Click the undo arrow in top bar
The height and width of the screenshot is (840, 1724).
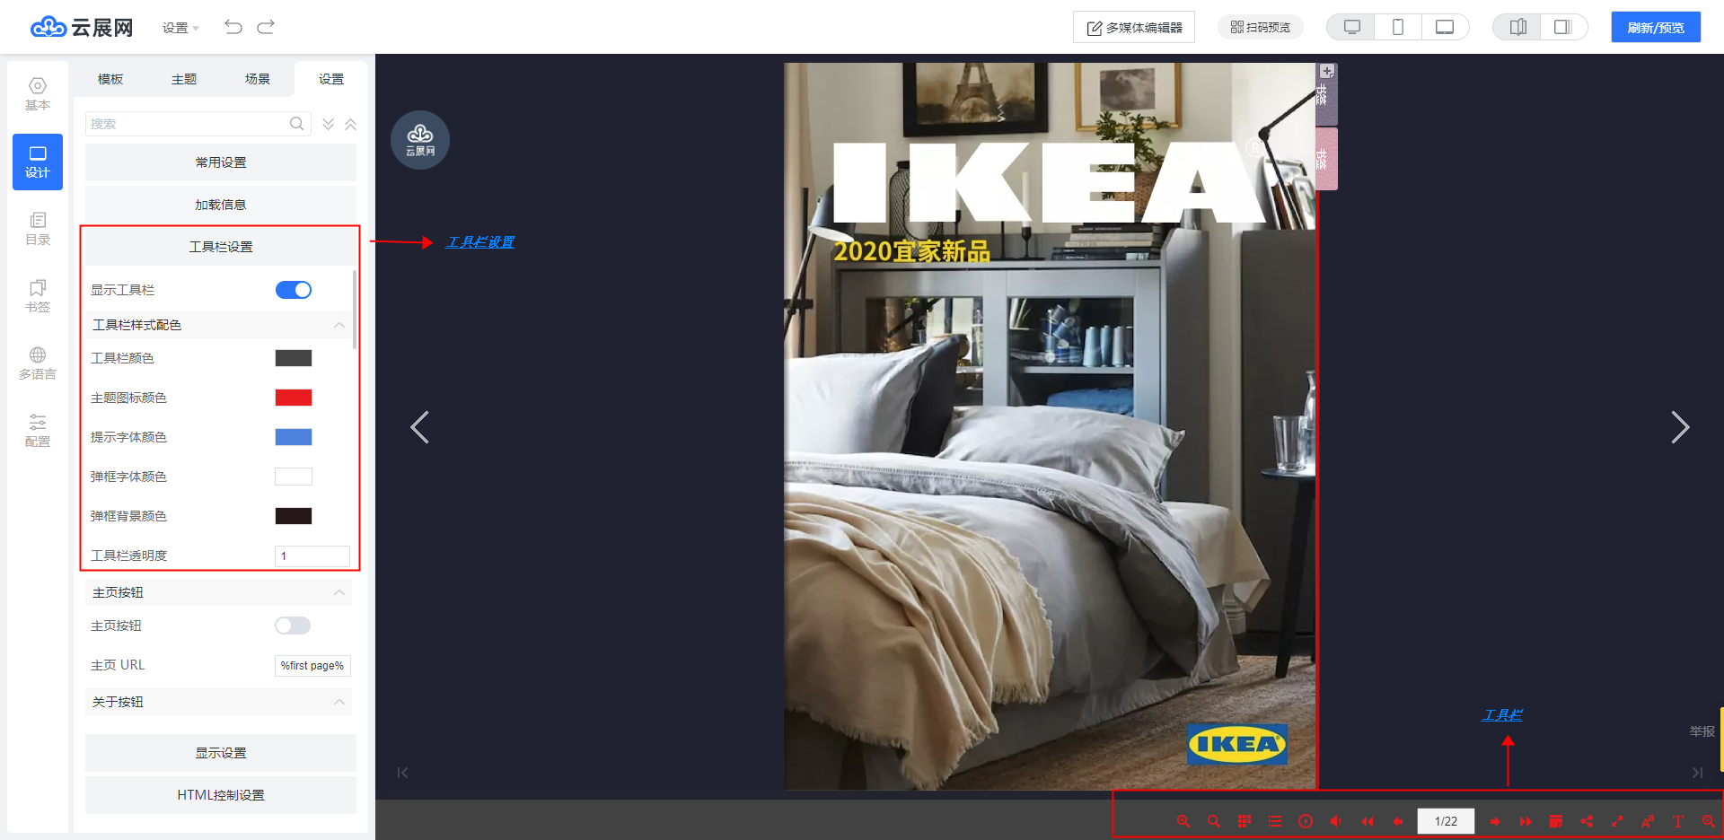(233, 27)
